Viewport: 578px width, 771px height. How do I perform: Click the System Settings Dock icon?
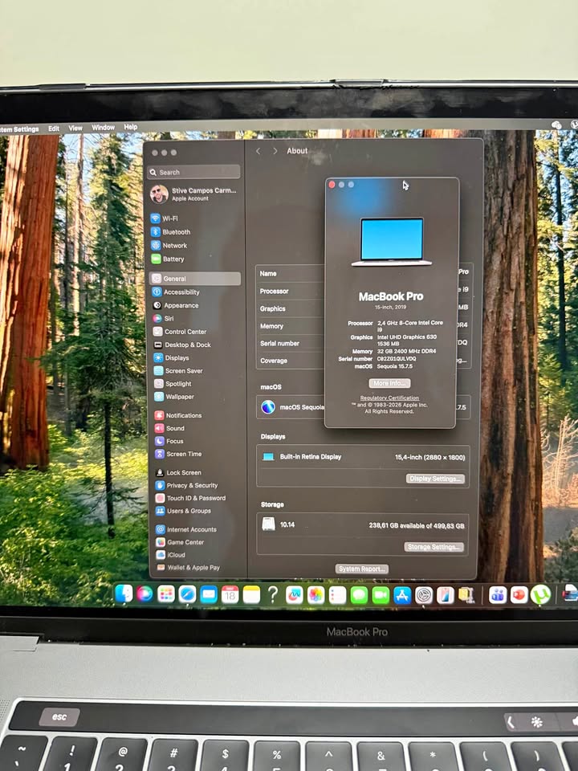tap(424, 595)
